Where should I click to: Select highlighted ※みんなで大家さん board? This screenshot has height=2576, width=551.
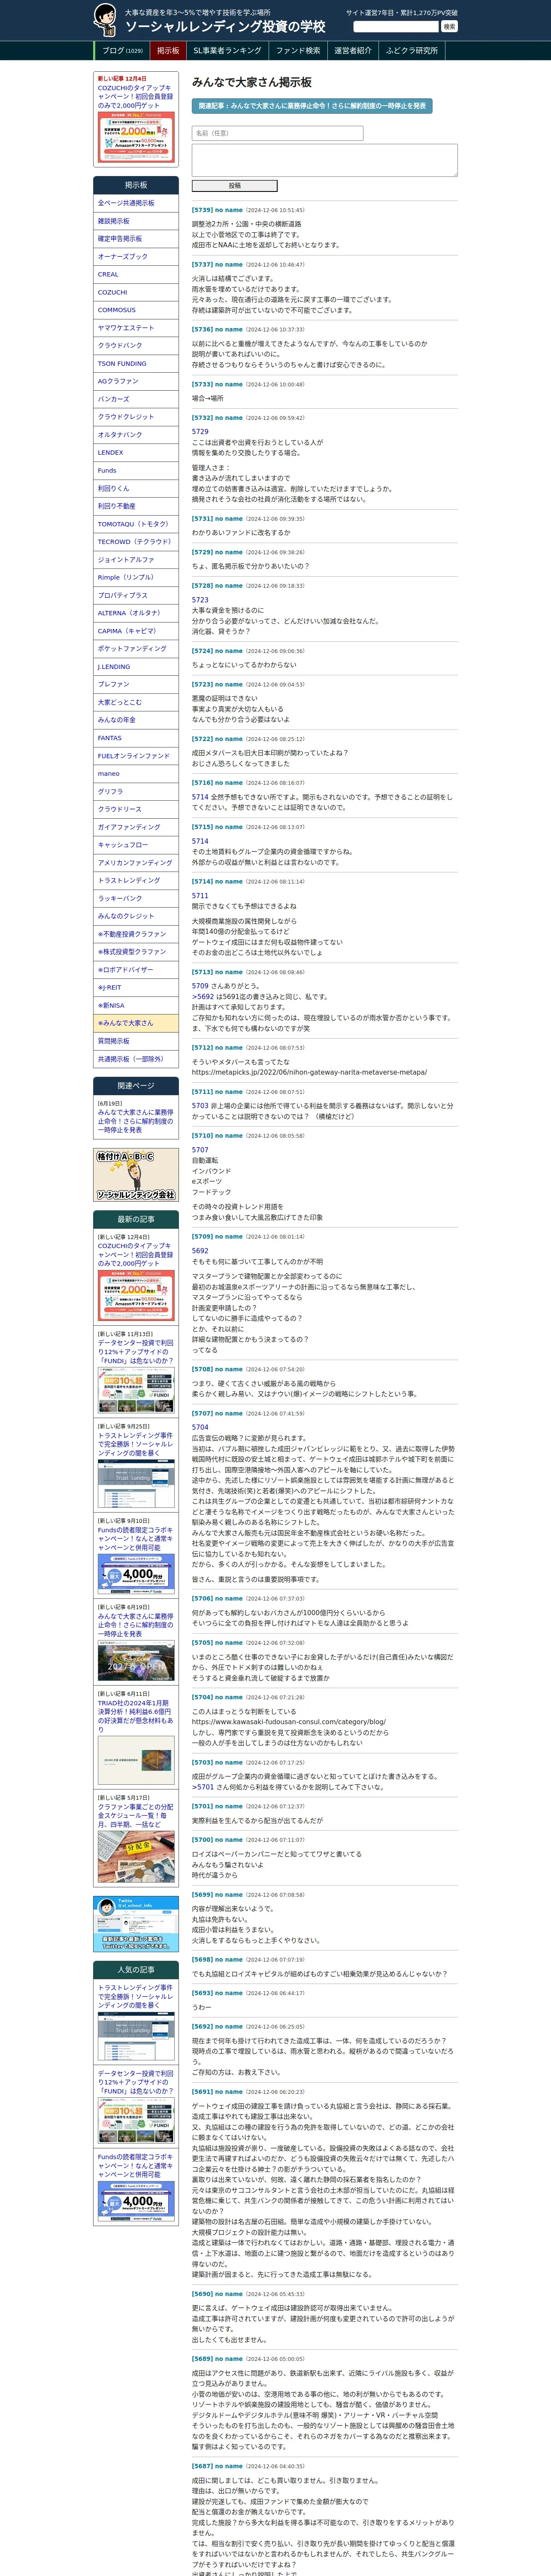[136, 1023]
